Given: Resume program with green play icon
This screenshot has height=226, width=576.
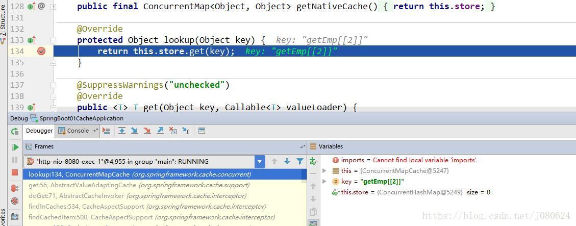Looking at the screenshot, I should (x=15, y=147).
